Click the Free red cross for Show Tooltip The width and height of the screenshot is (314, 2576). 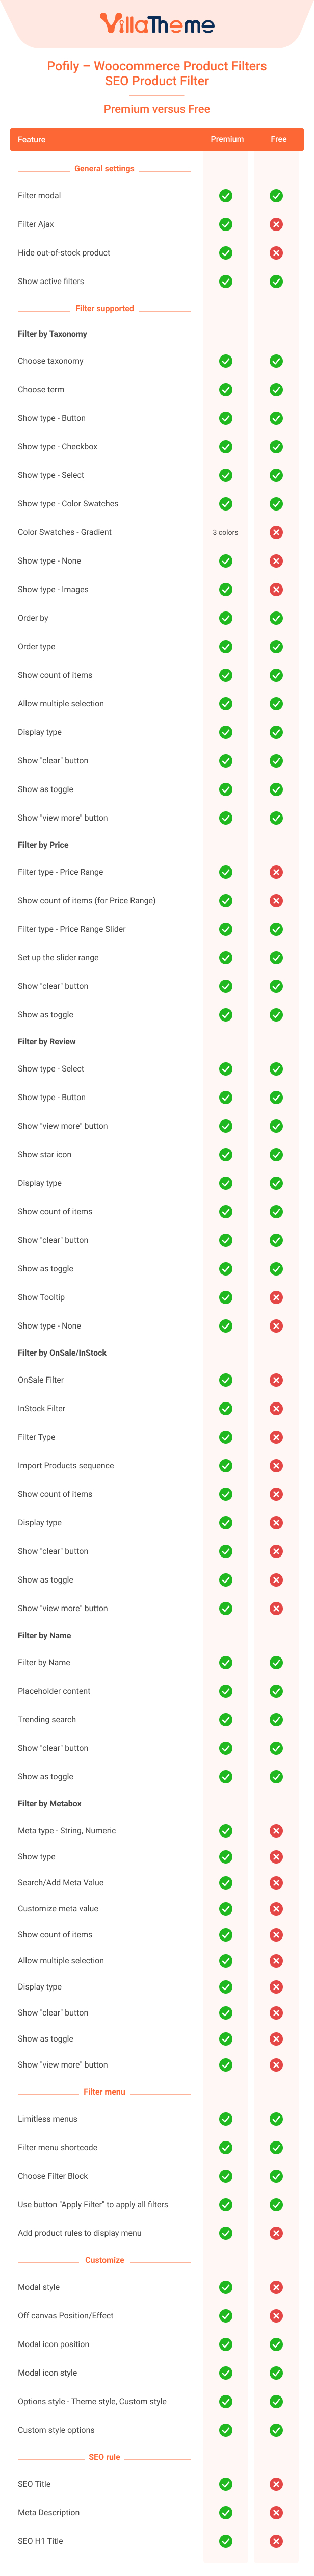pyautogui.click(x=276, y=1298)
